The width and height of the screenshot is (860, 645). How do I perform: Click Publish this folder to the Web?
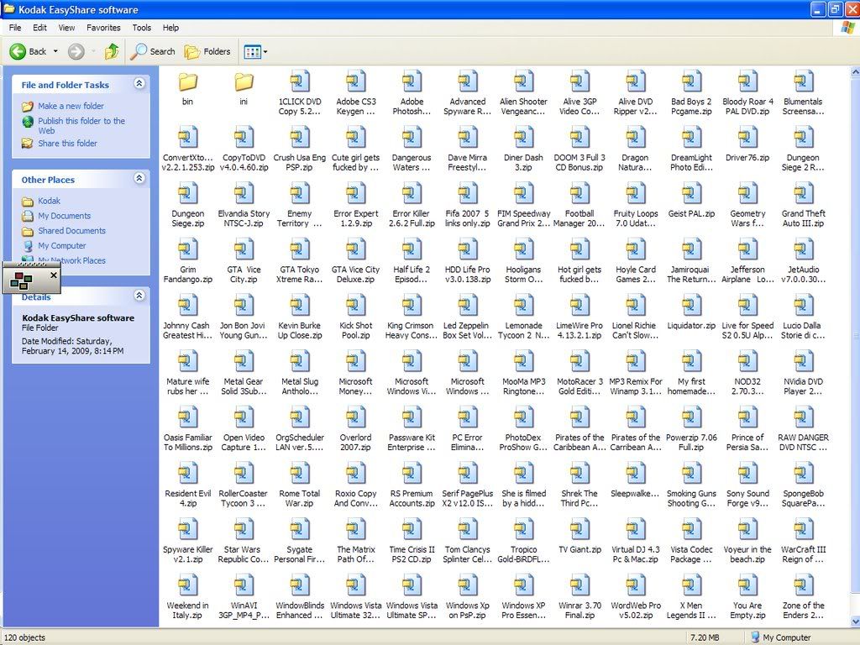[81, 126]
